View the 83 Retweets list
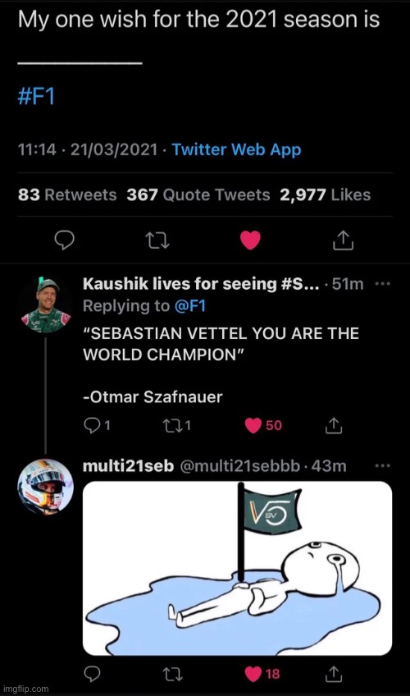410x696 pixels. pyautogui.click(x=67, y=195)
